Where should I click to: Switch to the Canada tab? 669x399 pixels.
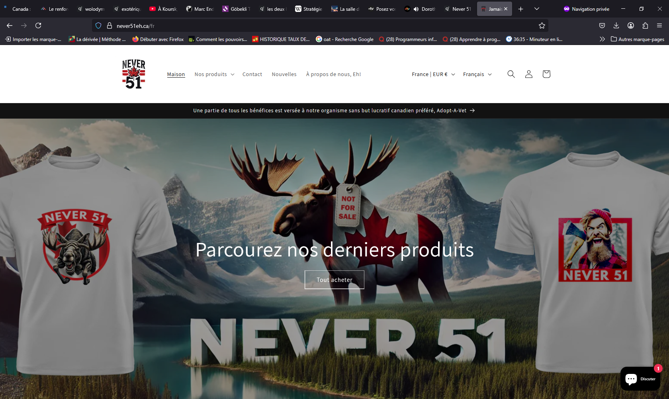point(18,9)
